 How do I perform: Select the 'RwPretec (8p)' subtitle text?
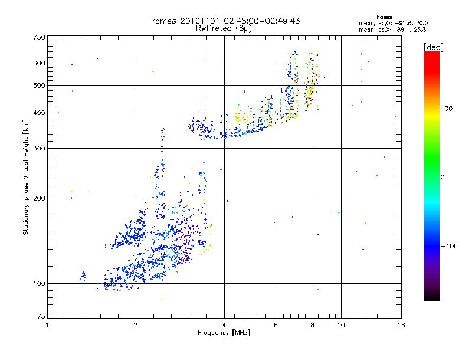224,28
